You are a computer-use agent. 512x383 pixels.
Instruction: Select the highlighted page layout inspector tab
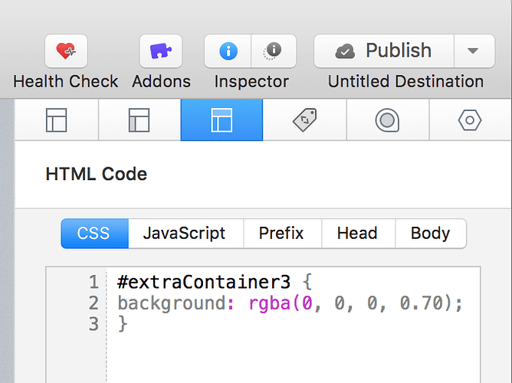222,120
